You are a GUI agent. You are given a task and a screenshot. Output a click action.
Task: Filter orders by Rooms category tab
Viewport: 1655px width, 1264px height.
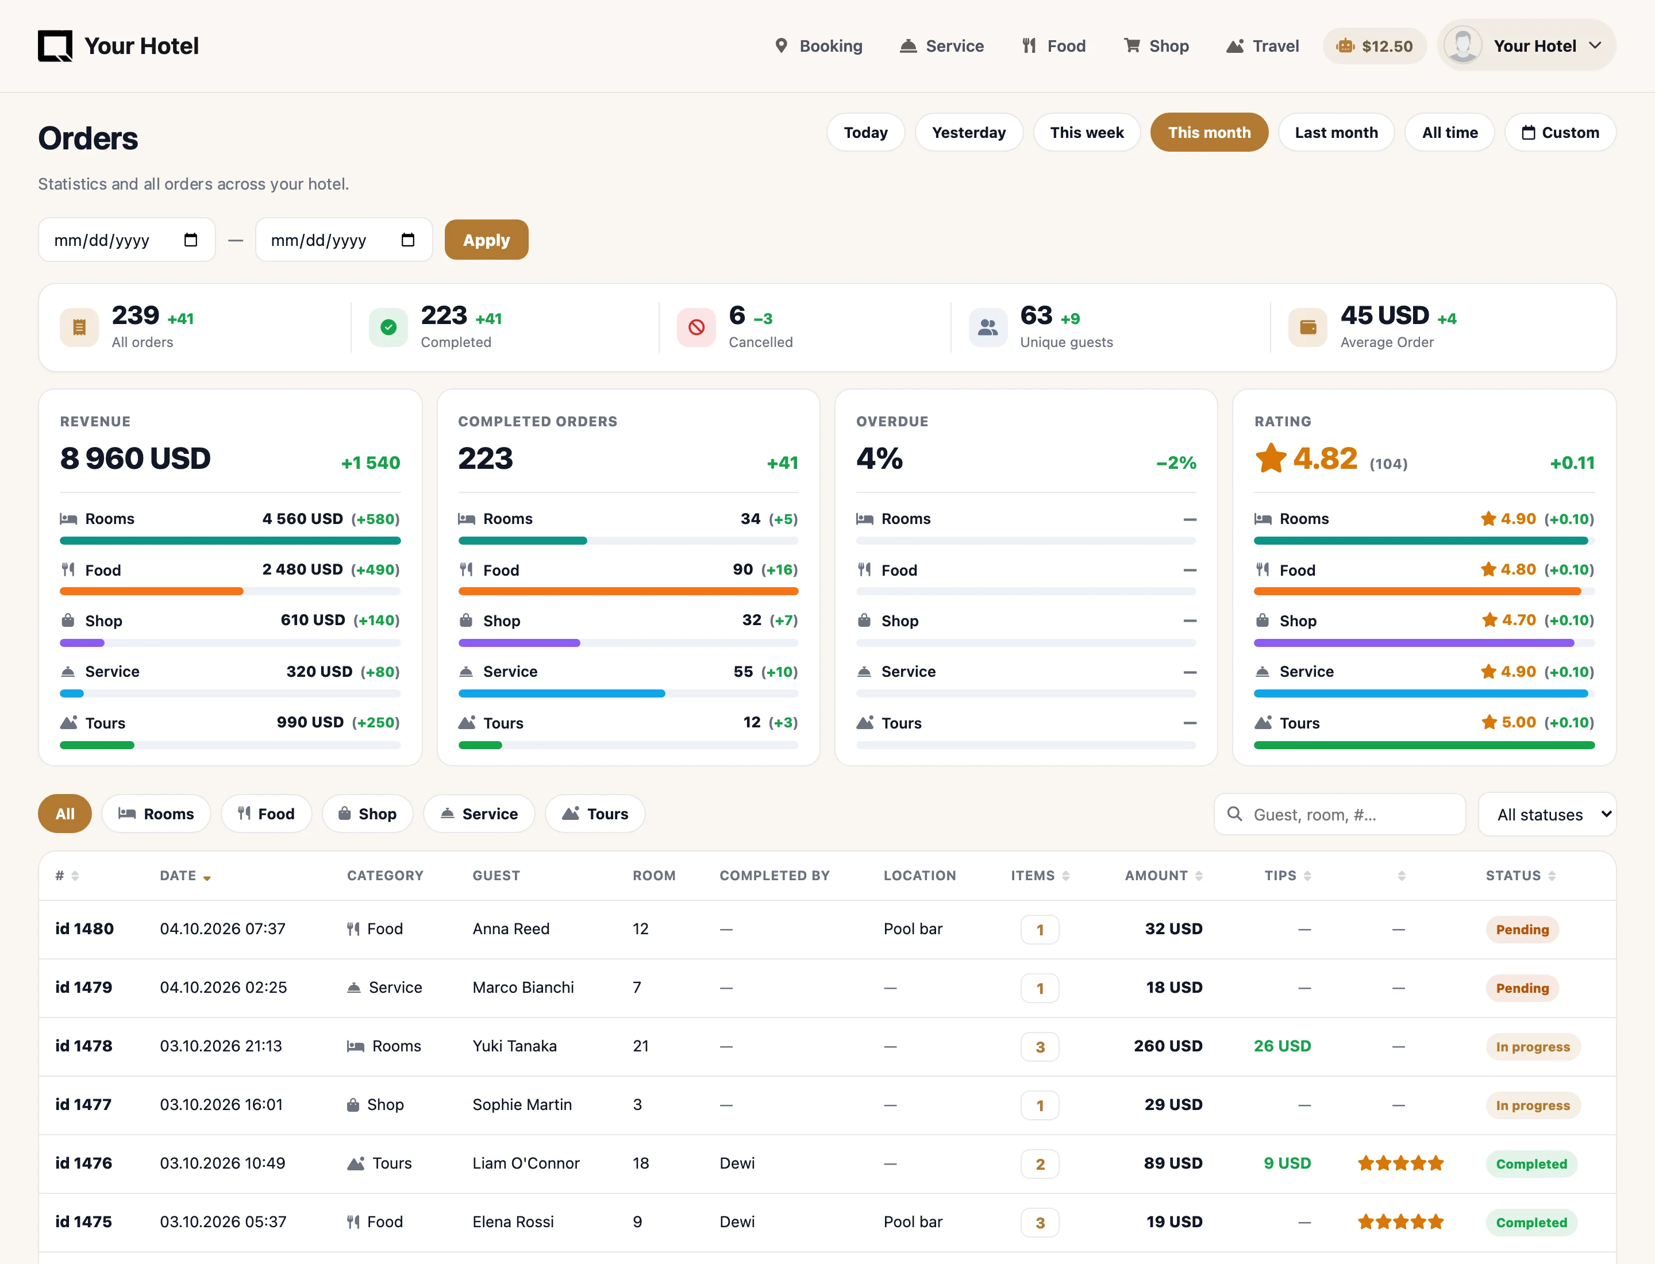(x=156, y=814)
